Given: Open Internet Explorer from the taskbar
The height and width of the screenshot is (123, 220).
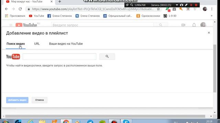Looking at the screenshot, I should coord(30,121).
